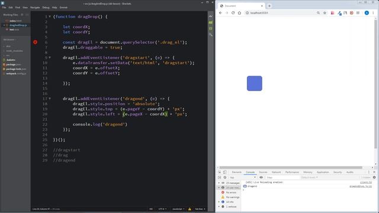This screenshot has width=379, height=213.
Task: Collapse code fold arrow on line 17
Action: pos(50,99)
